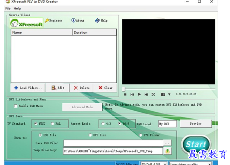Sort by Name column header
The image size is (230, 165).
coord(42,32)
